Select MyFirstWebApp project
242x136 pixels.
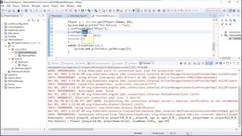[x=16, y=81]
